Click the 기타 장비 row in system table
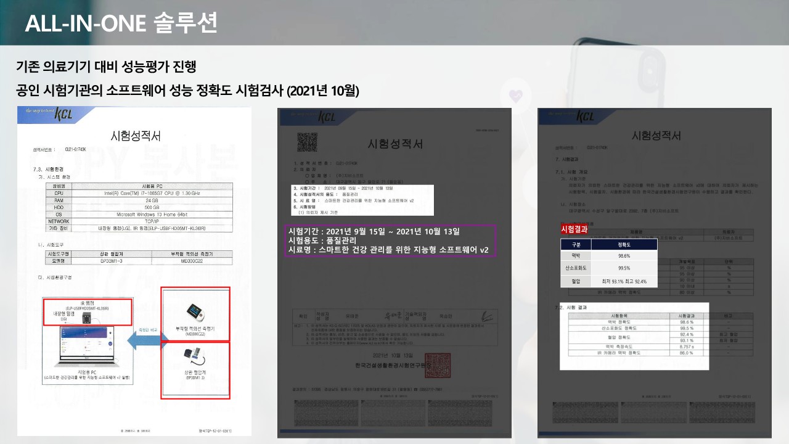789x444 pixels. pyautogui.click(x=140, y=228)
